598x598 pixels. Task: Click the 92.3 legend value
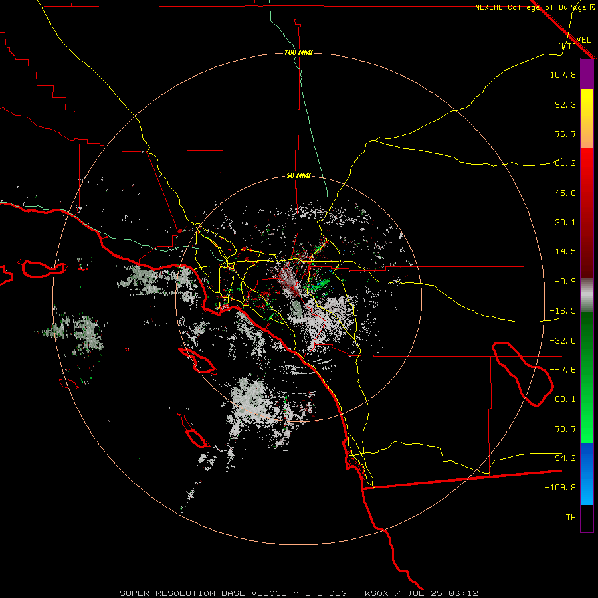tap(565, 104)
